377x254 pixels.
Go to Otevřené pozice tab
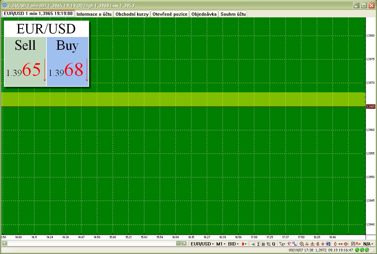tap(170, 14)
